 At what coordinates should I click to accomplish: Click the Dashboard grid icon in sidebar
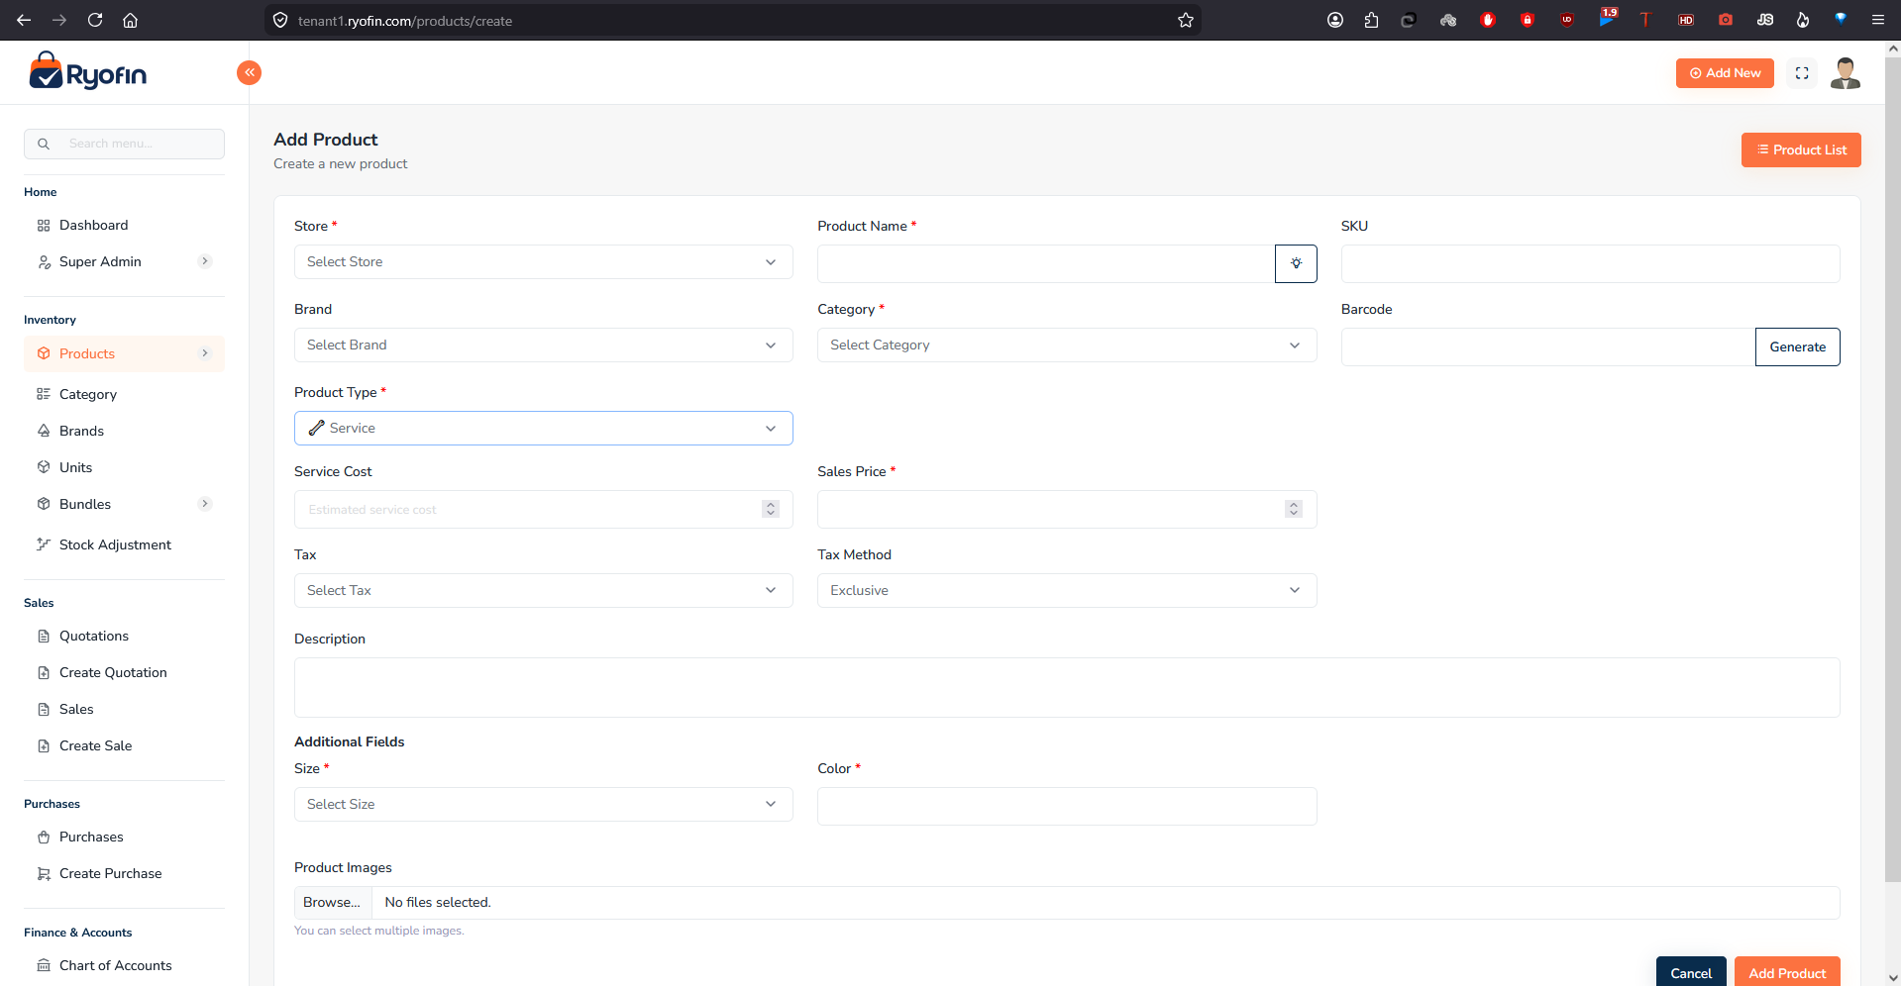[44, 226]
